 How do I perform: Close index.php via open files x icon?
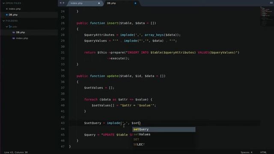(7, 9)
